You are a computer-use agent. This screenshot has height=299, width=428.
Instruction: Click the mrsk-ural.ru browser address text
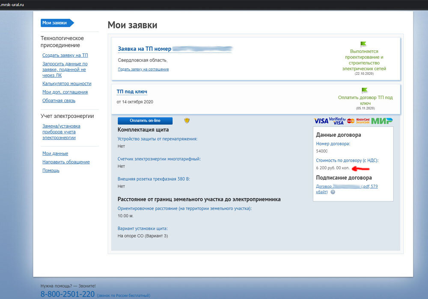pyautogui.click(x=12, y=5)
